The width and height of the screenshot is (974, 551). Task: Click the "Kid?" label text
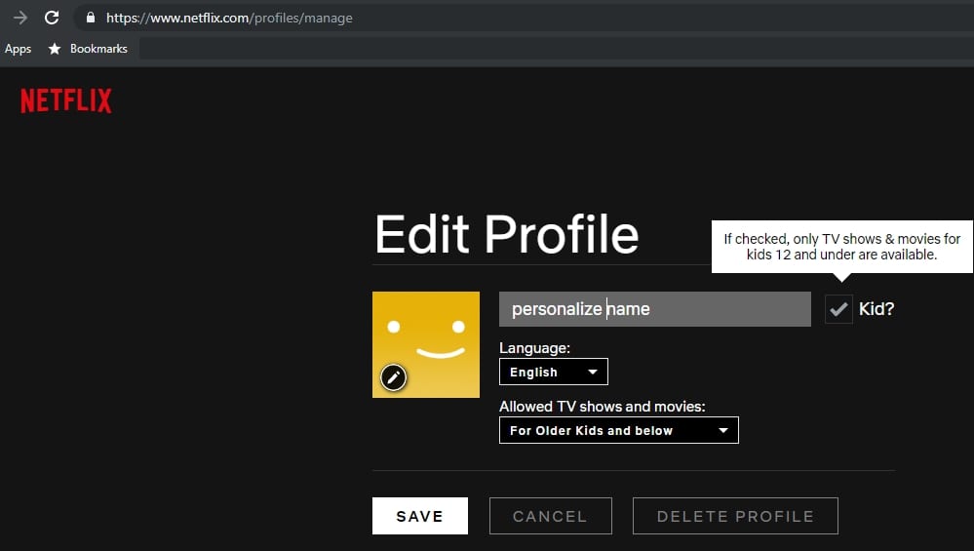[877, 309]
